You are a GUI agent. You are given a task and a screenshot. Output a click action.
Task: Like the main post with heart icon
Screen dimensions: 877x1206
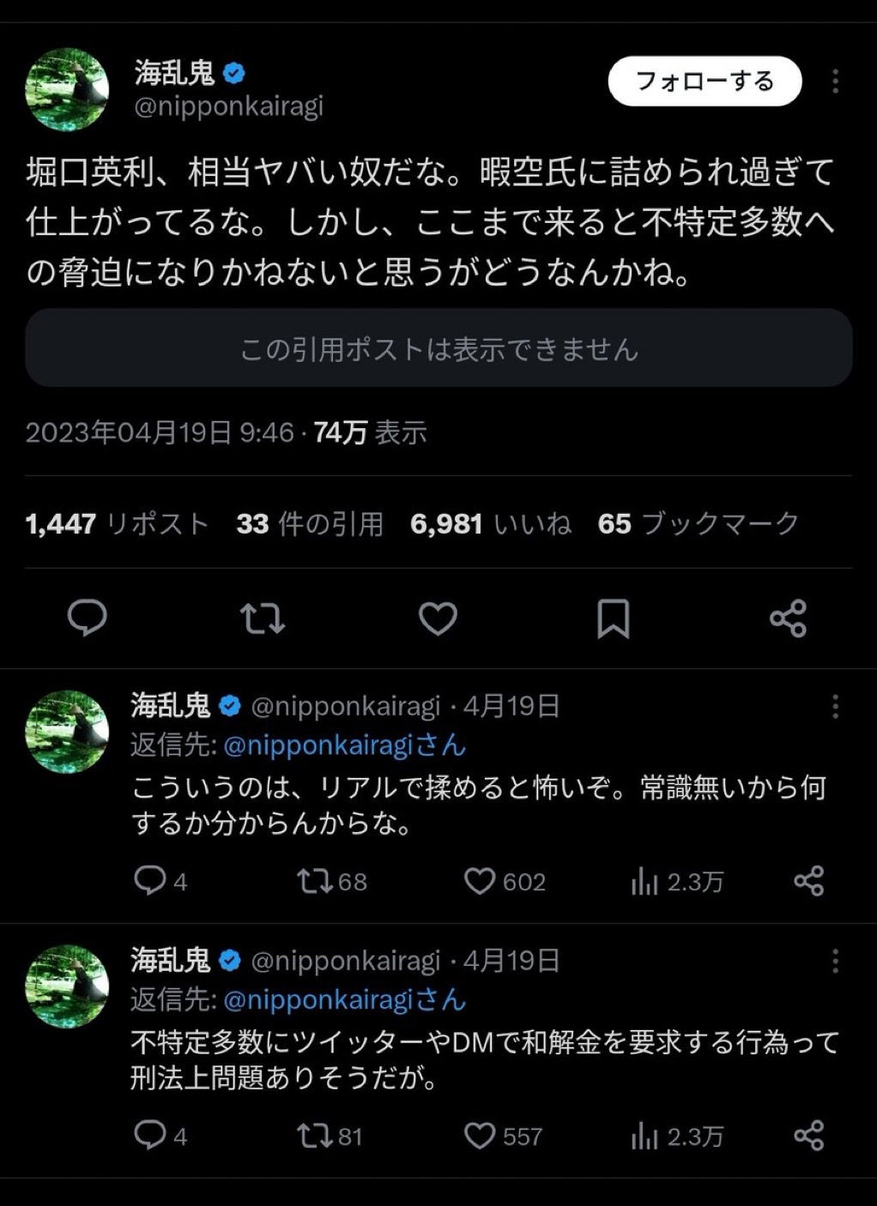point(438,618)
